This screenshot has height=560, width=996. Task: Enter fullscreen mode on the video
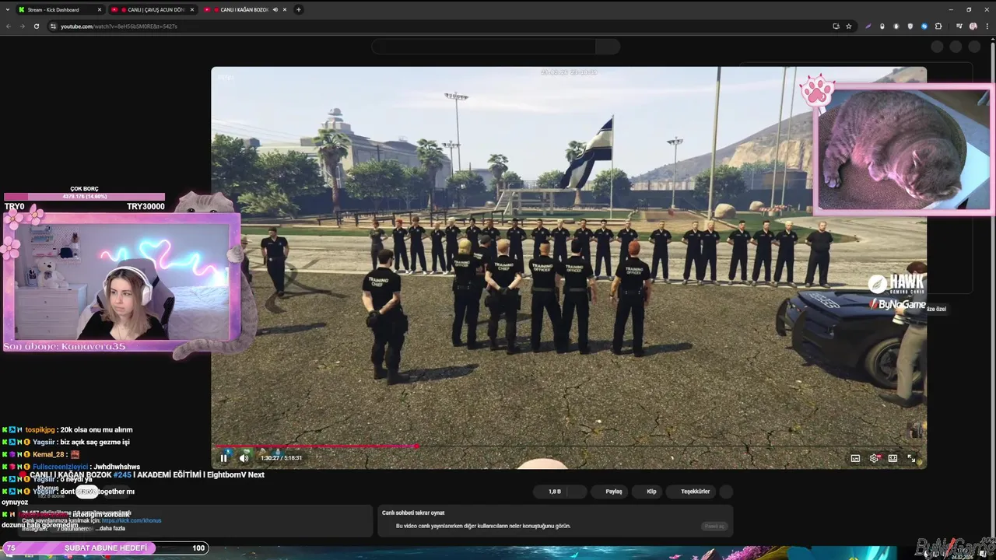tap(911, 459)
